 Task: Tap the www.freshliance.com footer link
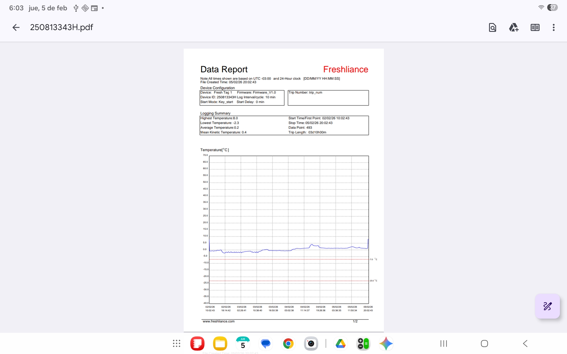(219, 321)
